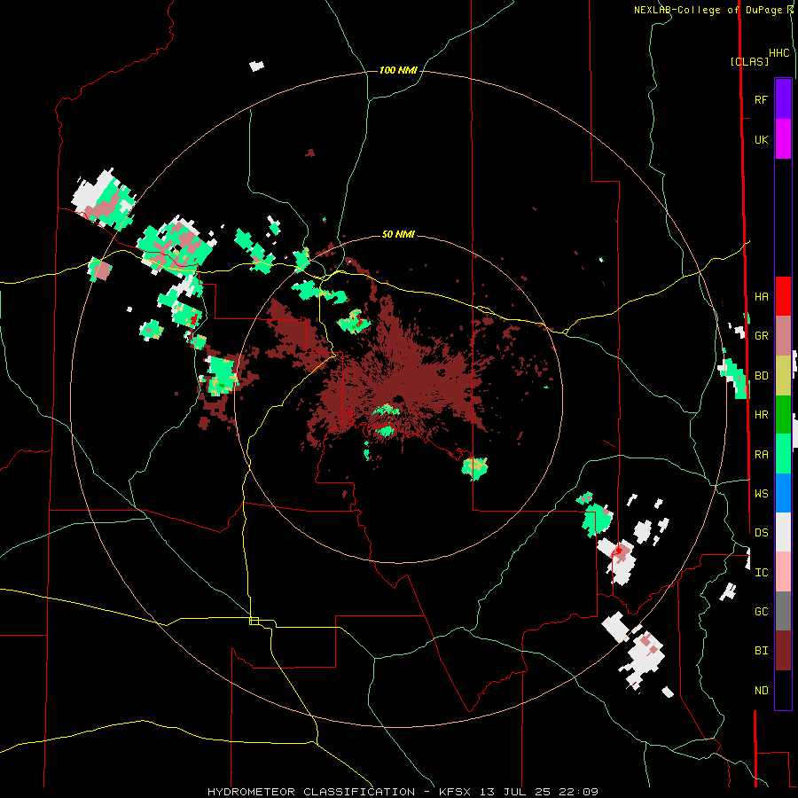This screenshot has width=798, height=798.
Task: Click the GC legend label
Action: (x=761, y=612)
